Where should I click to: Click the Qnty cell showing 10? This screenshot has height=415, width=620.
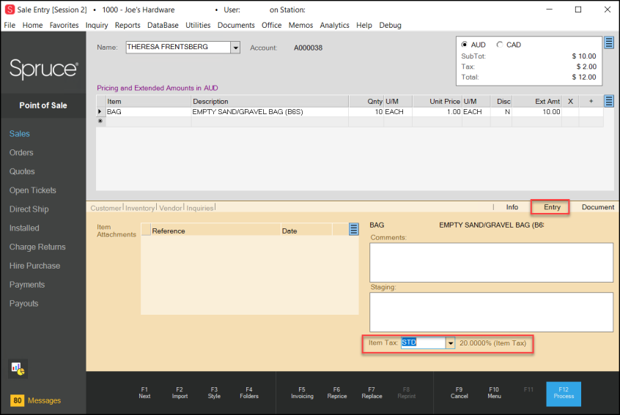(x=366, y=112)
